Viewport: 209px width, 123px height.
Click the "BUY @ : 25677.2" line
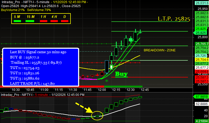(x=24, y=57)
